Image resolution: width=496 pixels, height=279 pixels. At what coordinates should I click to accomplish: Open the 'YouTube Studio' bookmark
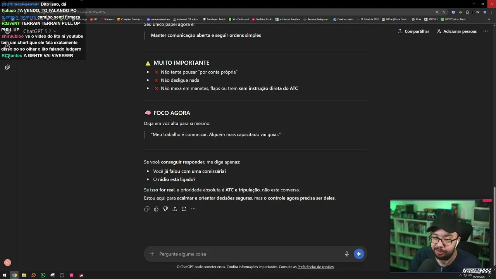coord(262,19)
